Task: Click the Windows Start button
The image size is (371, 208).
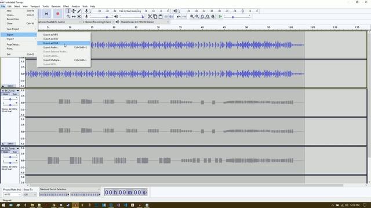Action: [3, 205]
